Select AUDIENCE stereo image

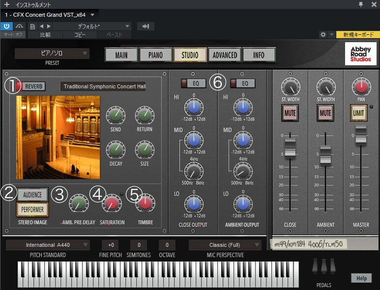(32, 195)
